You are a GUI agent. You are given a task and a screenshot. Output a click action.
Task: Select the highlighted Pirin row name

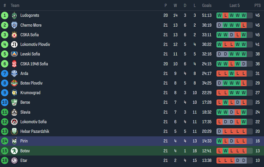pos(24,141)
